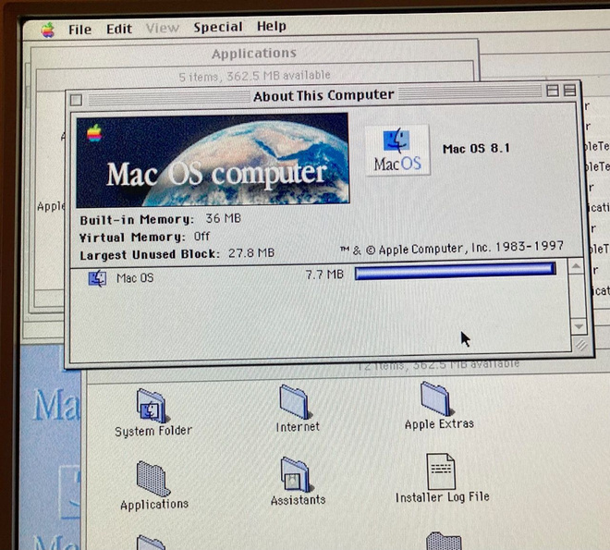
Task: Select the Assistants folder icon
Action: click(x=297, y=474)
